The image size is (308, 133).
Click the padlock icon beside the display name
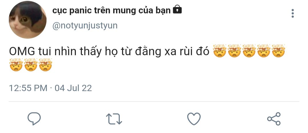177,9
